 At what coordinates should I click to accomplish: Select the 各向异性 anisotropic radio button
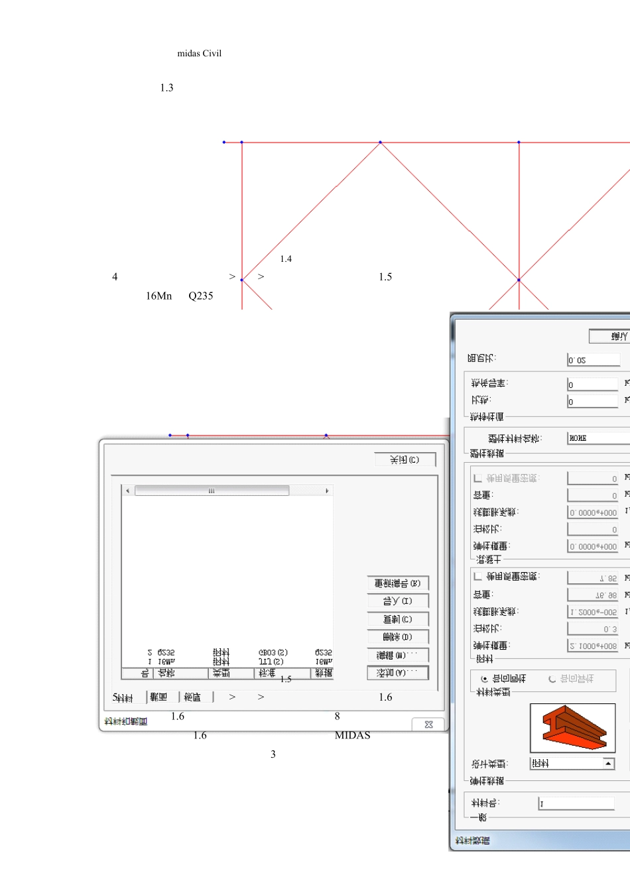coord(552,679)
